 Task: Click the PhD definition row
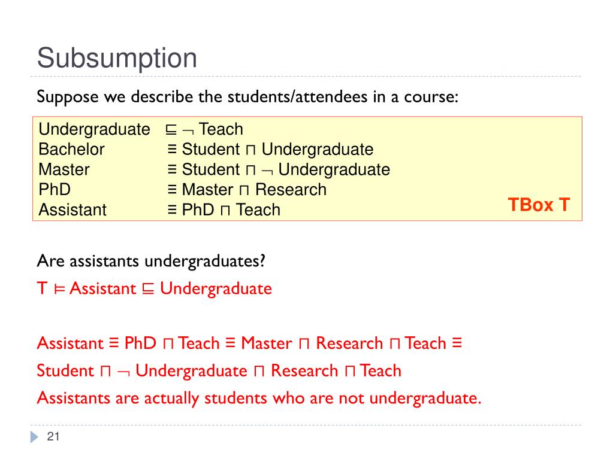tap(182, 190)
